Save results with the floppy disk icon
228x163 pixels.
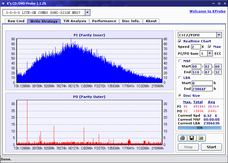[192, 138]
